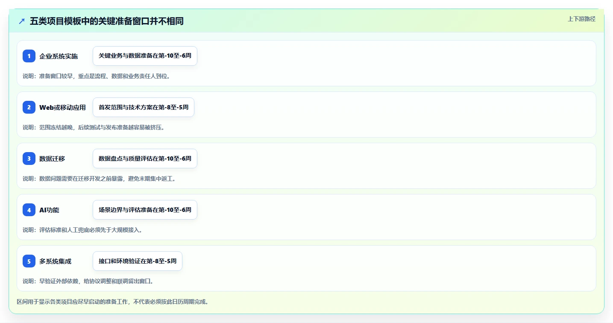This screenshot has width=613, height=323.
Task: Click the AI功能 row label
Action: pyautogui.click(x=49, y=210)
